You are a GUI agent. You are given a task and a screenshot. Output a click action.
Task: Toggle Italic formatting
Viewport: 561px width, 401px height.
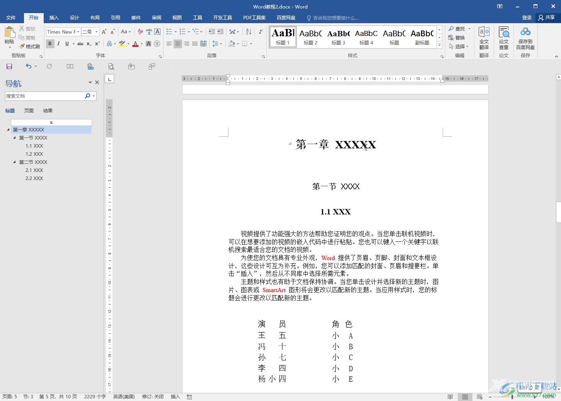point(58,44)
